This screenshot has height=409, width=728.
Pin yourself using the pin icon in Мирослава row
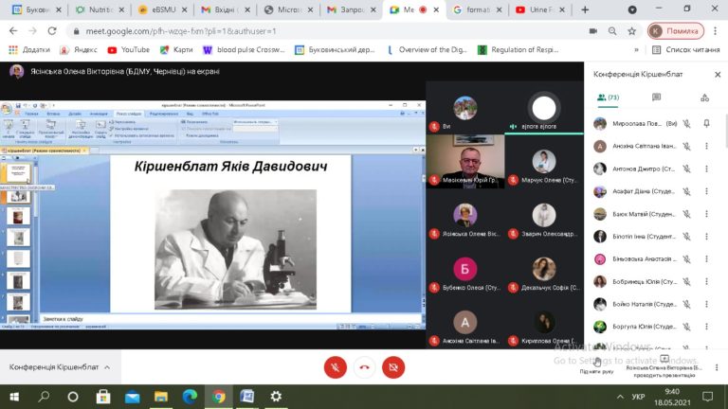tap(706, 123)
